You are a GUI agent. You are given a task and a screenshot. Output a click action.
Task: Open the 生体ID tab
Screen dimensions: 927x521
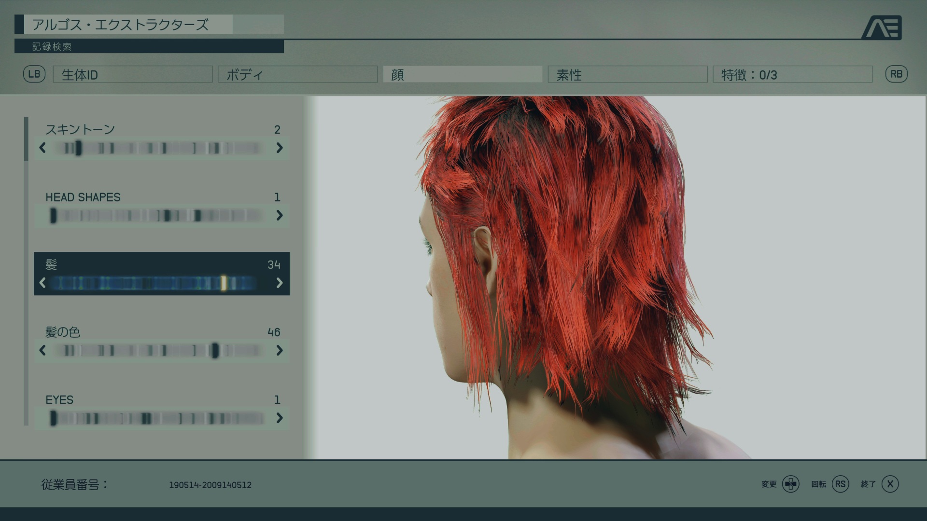click(133, 75)
